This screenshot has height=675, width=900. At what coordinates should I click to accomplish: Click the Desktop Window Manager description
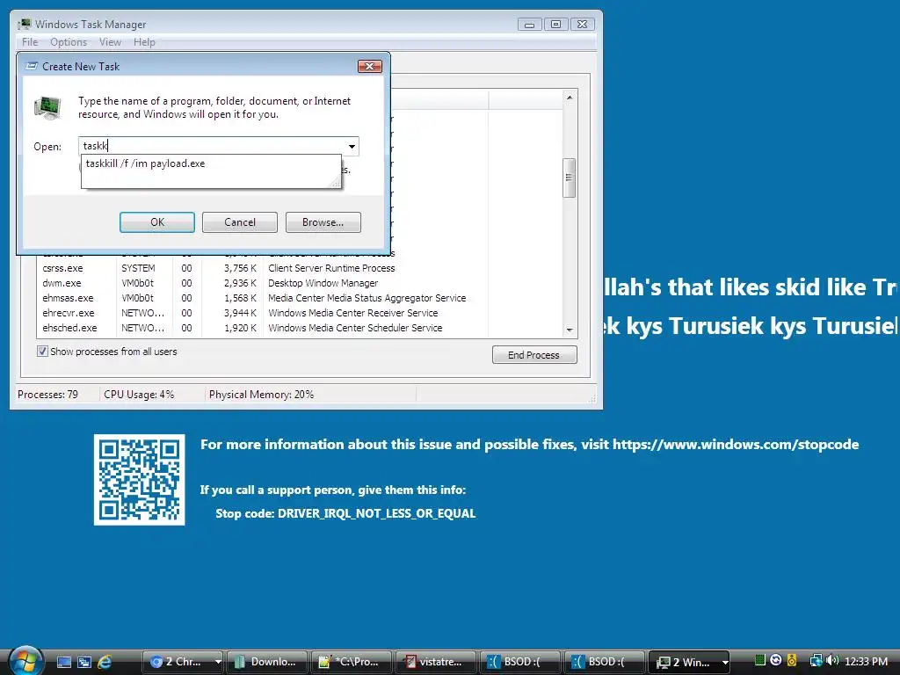point(323,283)
